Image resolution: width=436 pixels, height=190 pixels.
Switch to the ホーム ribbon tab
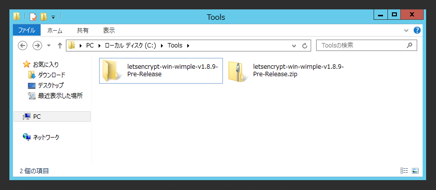coord(55,31)
